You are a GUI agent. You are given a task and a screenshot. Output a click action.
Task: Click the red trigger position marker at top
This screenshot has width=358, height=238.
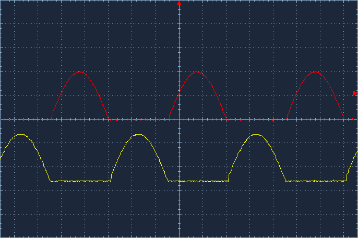tap(179, 3)
